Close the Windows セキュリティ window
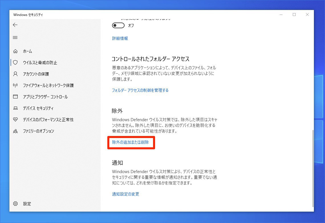The width and height of the screenshot is (325, 223). 307,15
